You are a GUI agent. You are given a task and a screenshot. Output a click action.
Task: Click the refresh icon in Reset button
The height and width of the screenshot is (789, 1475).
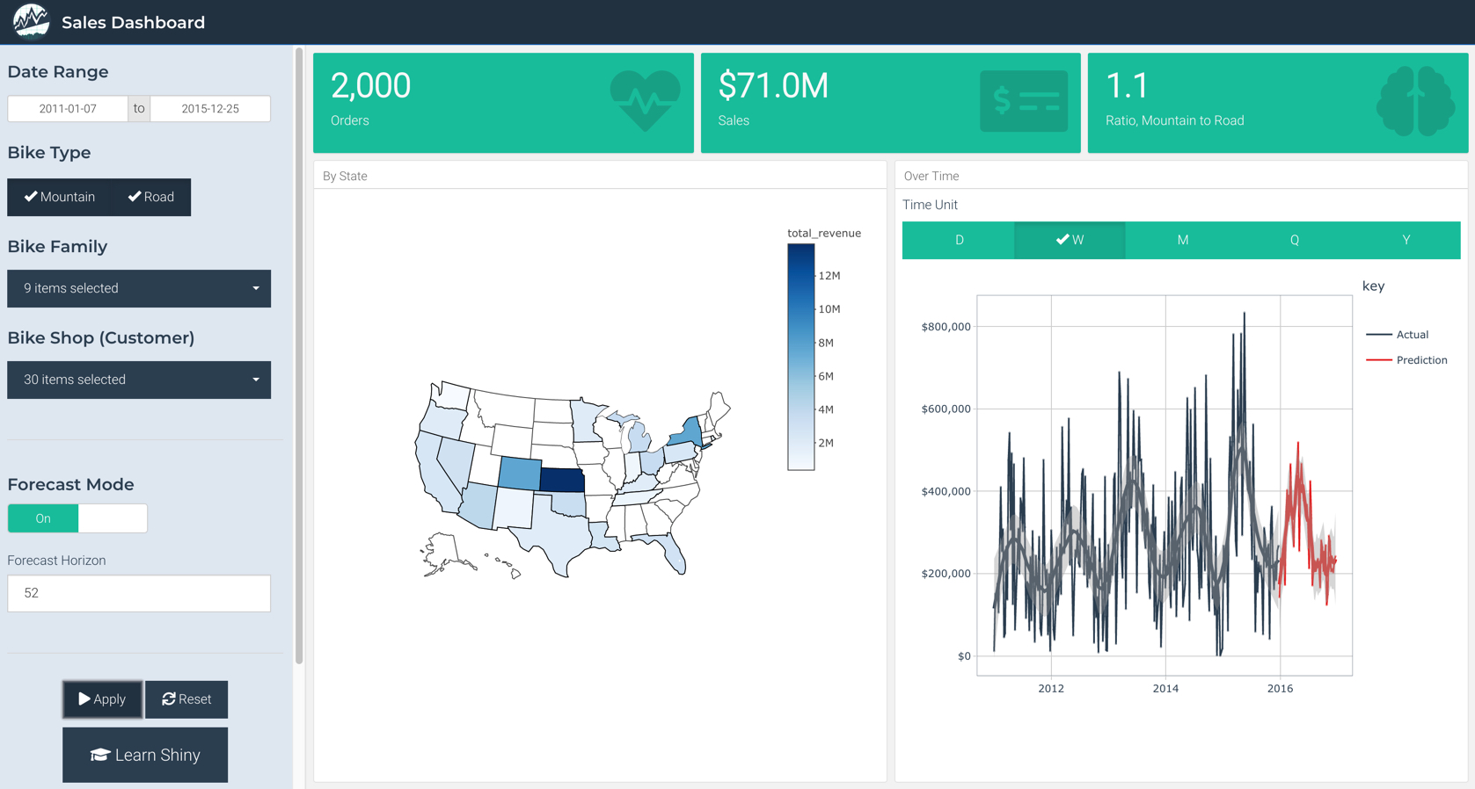click(169, 699)
